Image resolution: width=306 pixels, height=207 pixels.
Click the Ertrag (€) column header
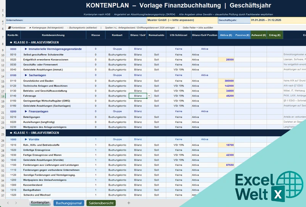pos(275,35)
